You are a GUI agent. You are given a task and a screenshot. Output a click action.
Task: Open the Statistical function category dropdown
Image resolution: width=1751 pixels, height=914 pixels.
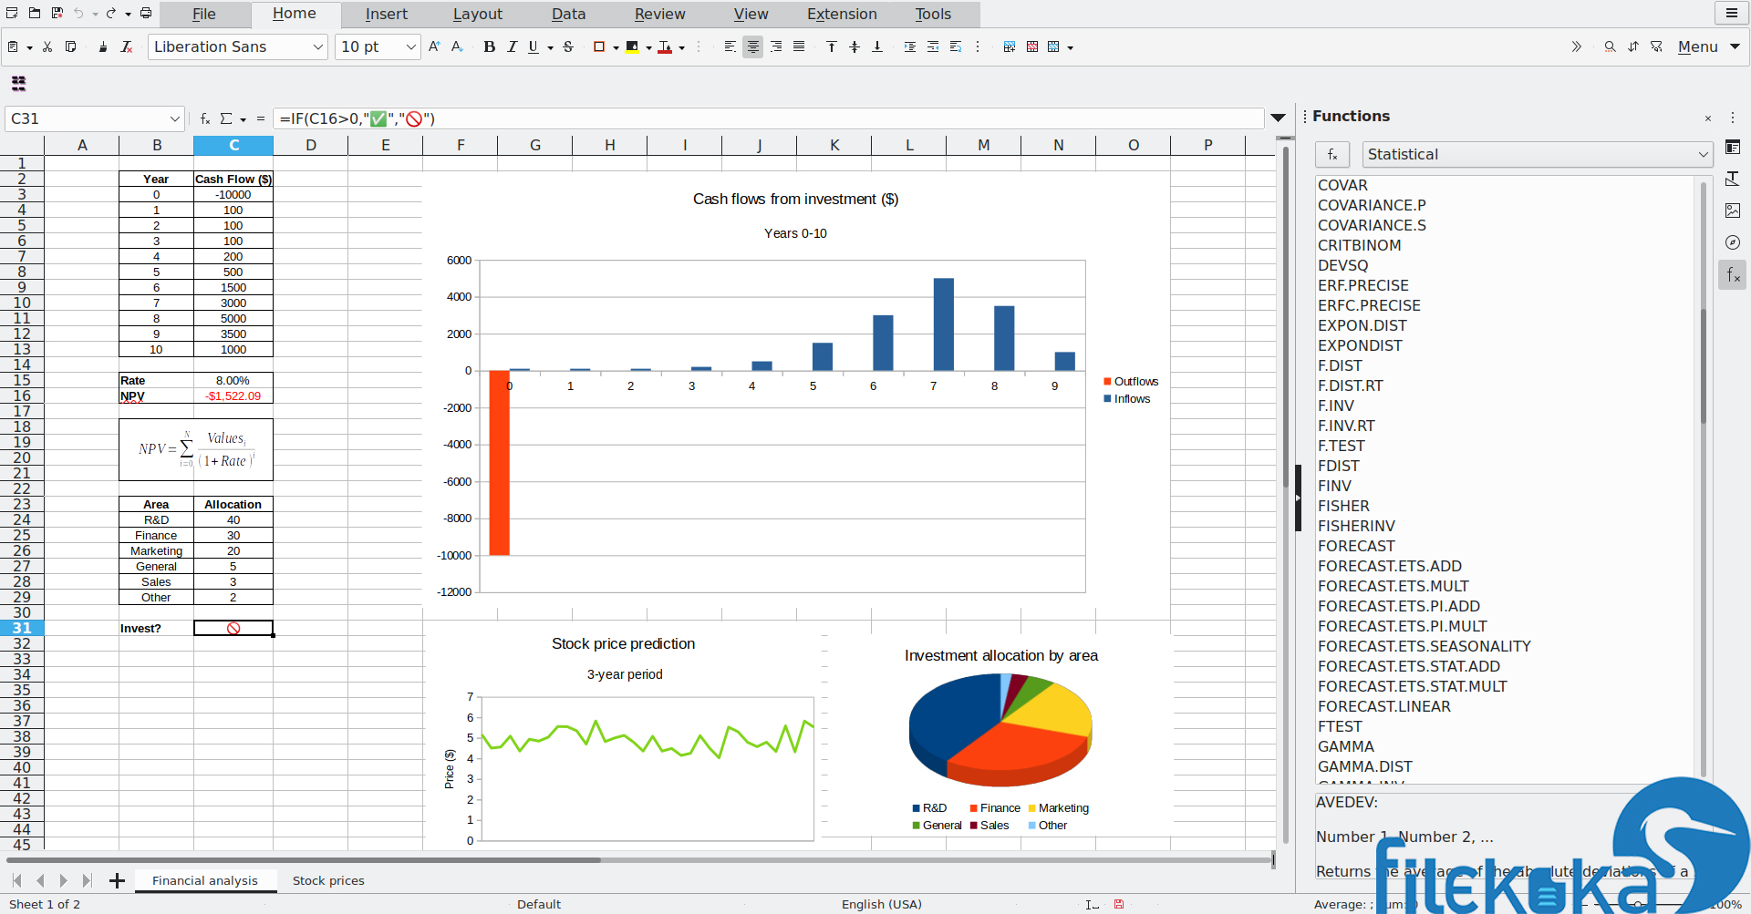(x=1537, y=154)
